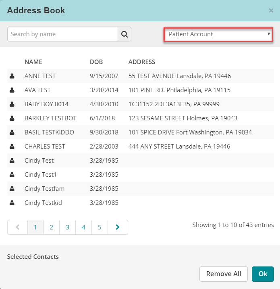Click the person icon beside Cindy Testfam
This screenshot has width=280, height=289.
[x=12, y=189]
